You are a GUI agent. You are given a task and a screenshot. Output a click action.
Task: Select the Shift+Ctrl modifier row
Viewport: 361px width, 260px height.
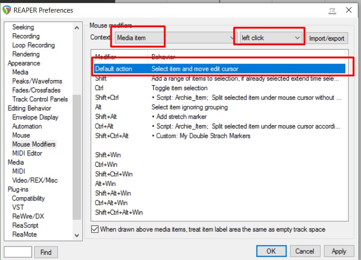point(219,98)
